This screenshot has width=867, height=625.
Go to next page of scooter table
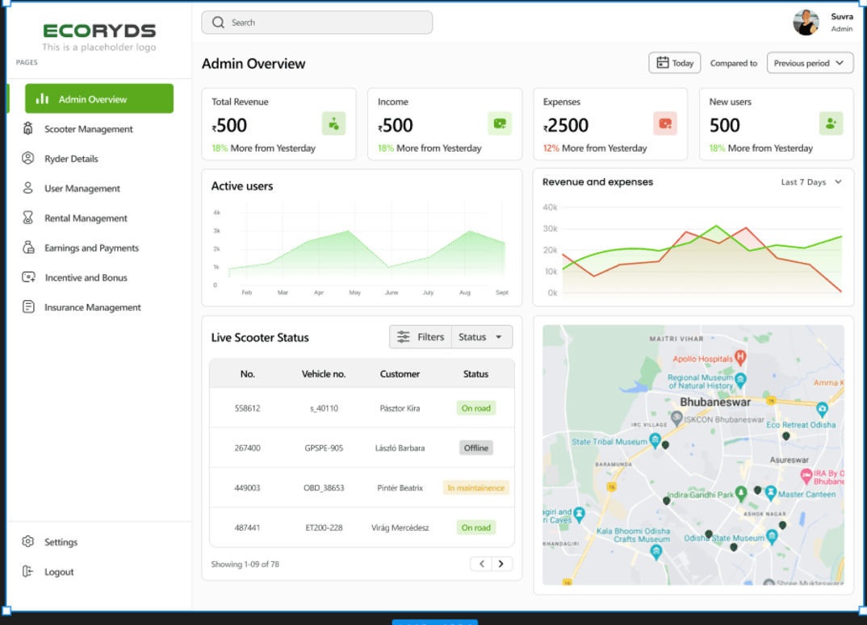pos(501,564)
